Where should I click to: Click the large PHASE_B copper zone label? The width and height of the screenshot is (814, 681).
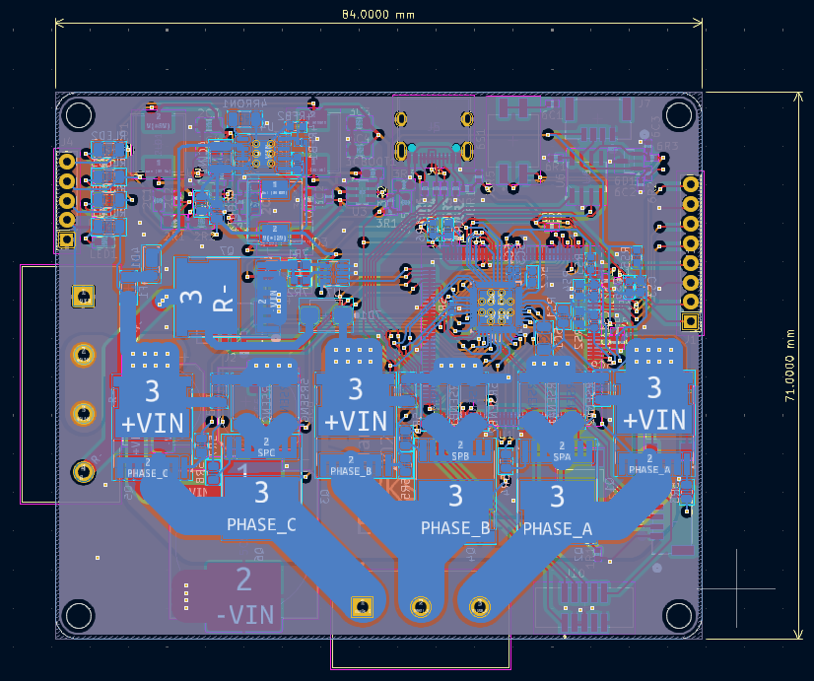455,527
